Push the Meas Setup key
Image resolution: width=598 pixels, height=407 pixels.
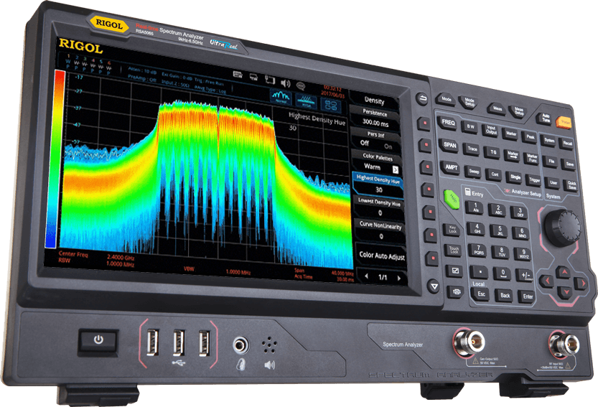coord(518,111)
